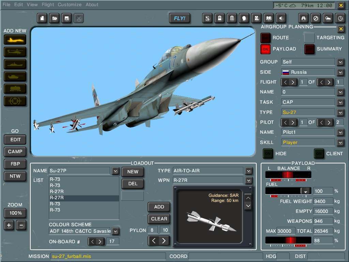Screen dimensions: 349x262
Task: Toggle the PAYLOAD switch
Action: tap(265, 49)
